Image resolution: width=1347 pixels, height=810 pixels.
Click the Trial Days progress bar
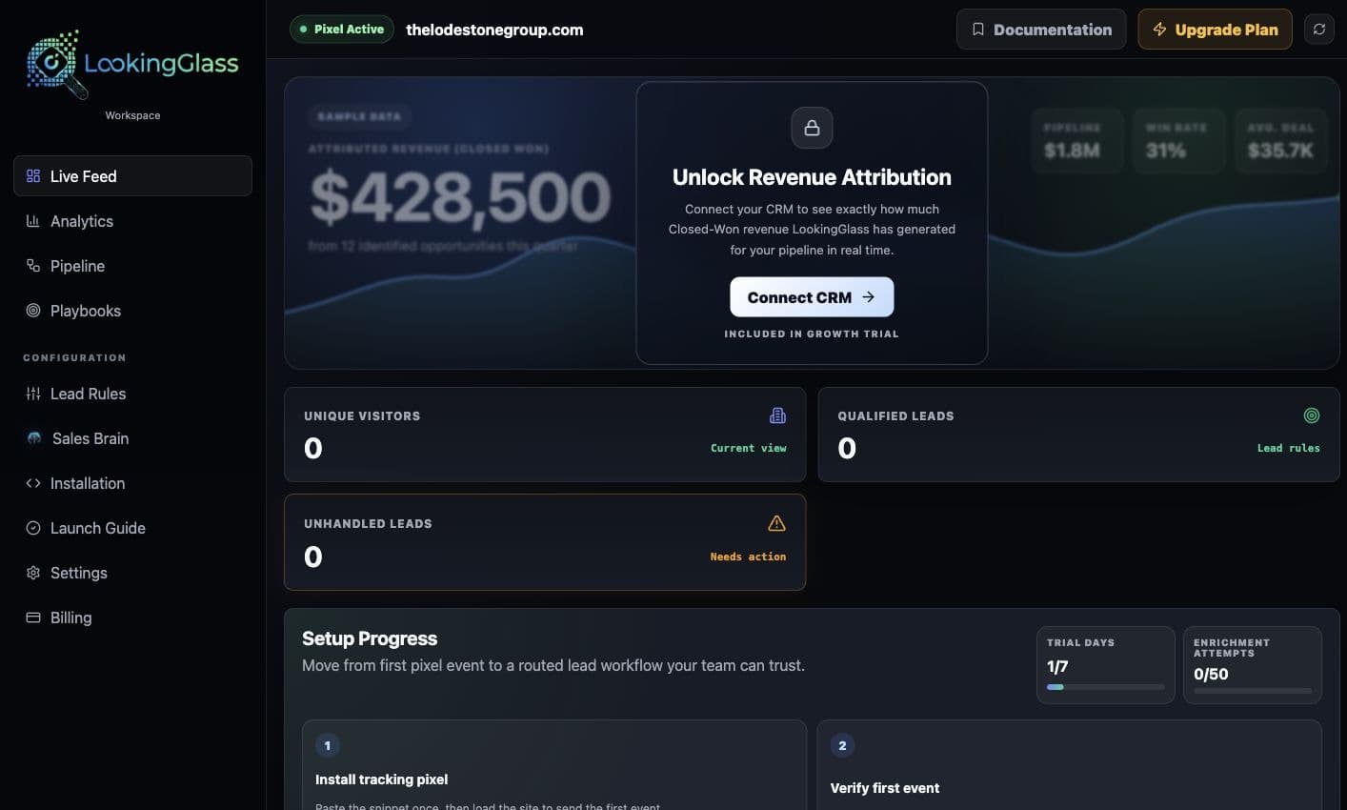(1105, 686)
